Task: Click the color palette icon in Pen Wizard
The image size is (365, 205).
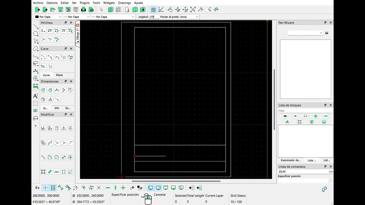Action: point(327,33)
